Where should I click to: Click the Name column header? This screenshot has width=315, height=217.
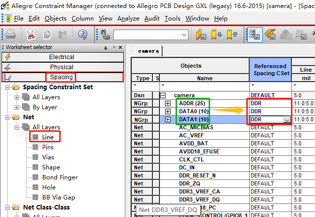coord(205,78)
